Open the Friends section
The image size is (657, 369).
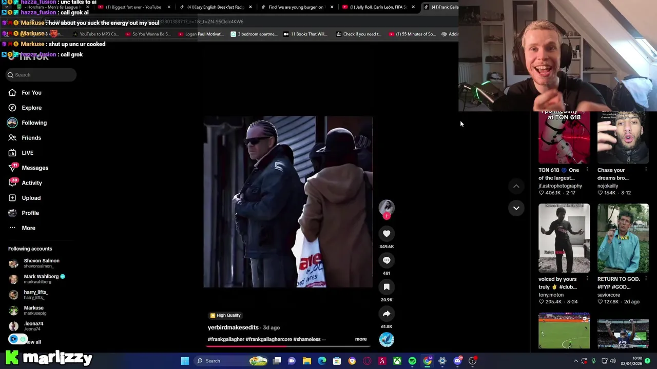coord(25,138)
